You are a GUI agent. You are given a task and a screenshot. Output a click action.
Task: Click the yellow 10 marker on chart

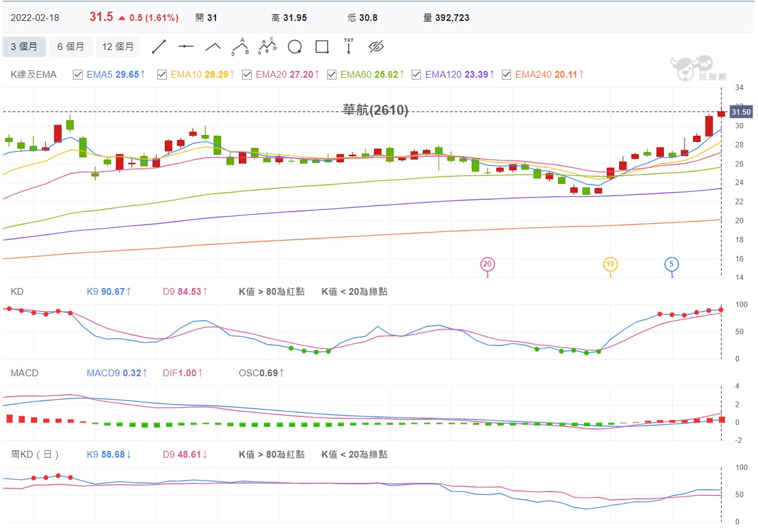[610, 264]
